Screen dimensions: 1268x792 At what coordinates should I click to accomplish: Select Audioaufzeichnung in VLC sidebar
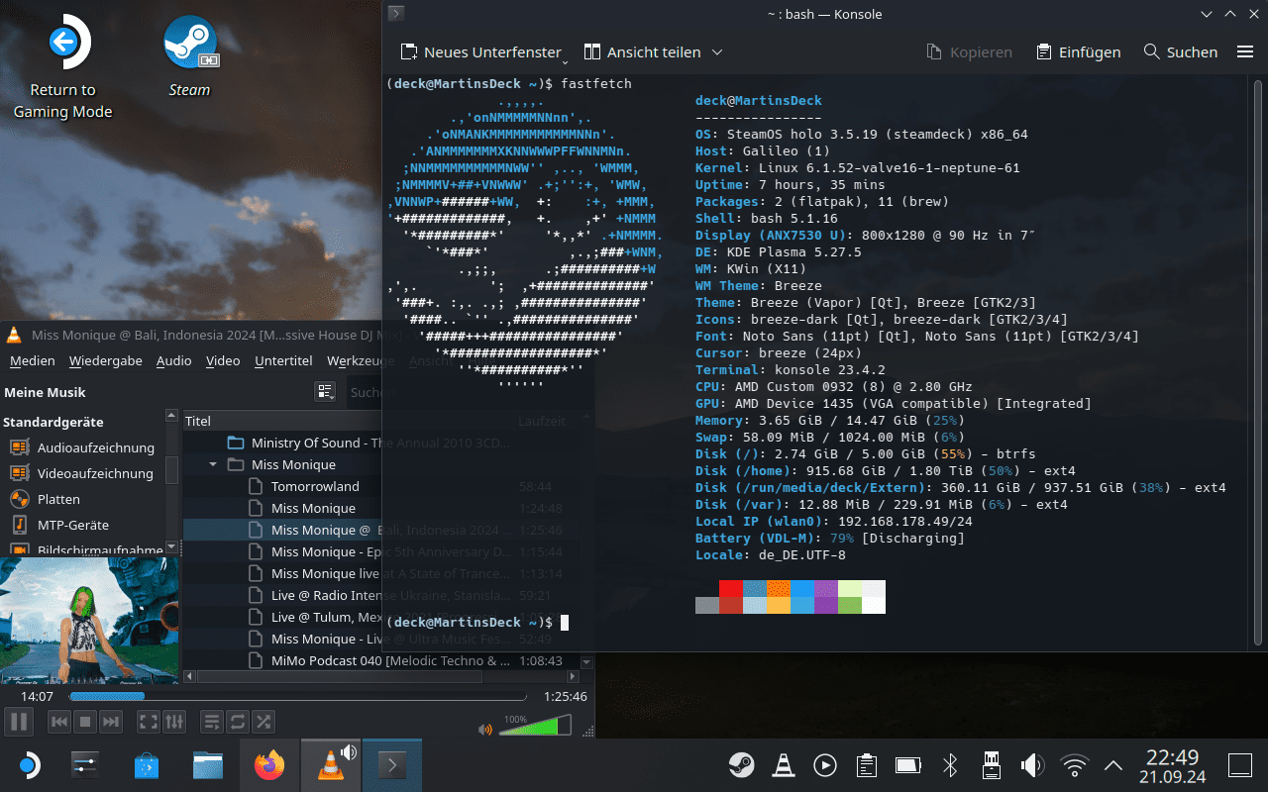click(84, 447)
